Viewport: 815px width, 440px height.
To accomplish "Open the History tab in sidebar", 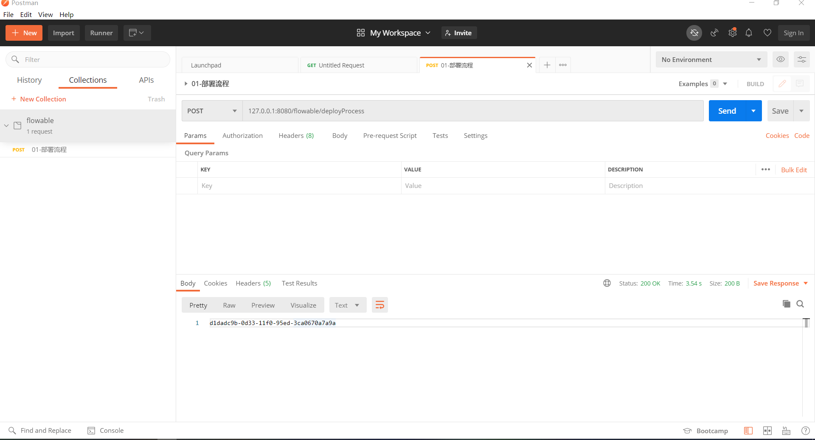I will coord(29,80).
